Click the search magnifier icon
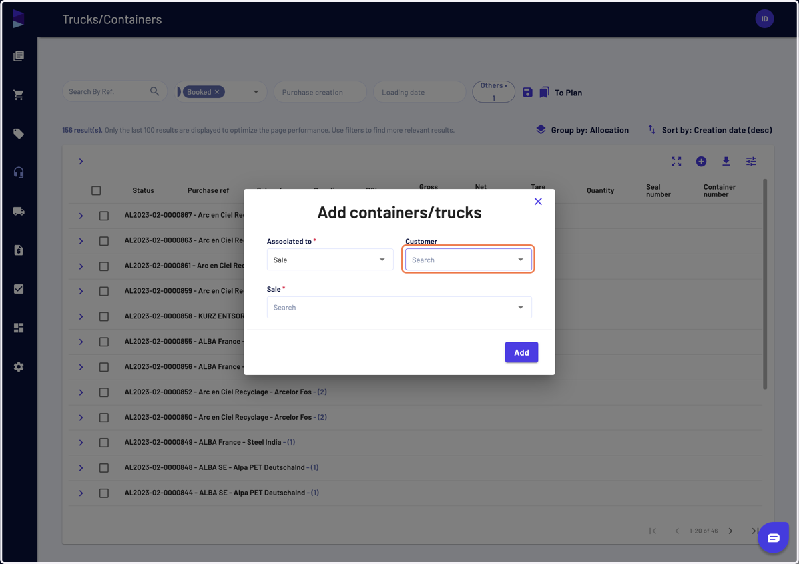This screenshot has height=564, width=799. [x=154, y=91]
